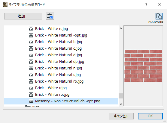
Task: Click the キャンセル button
Action: (x=121, y=116)
